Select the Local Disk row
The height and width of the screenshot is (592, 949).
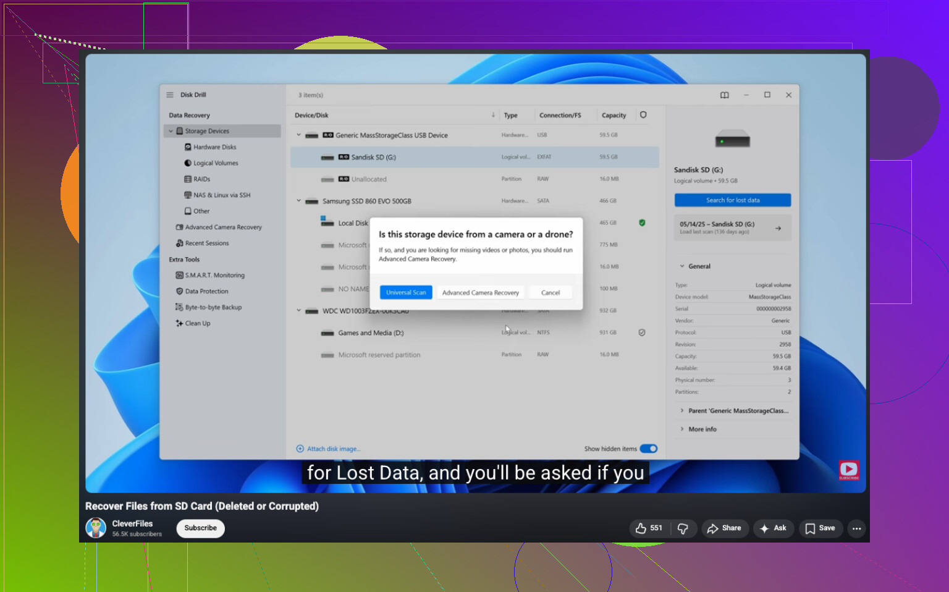tap(474, 223)
